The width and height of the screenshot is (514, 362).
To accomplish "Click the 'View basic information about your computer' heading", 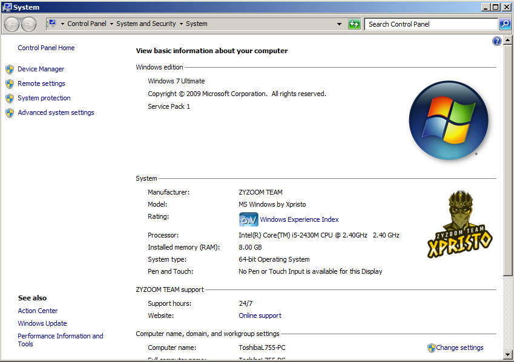I will 212,51.
